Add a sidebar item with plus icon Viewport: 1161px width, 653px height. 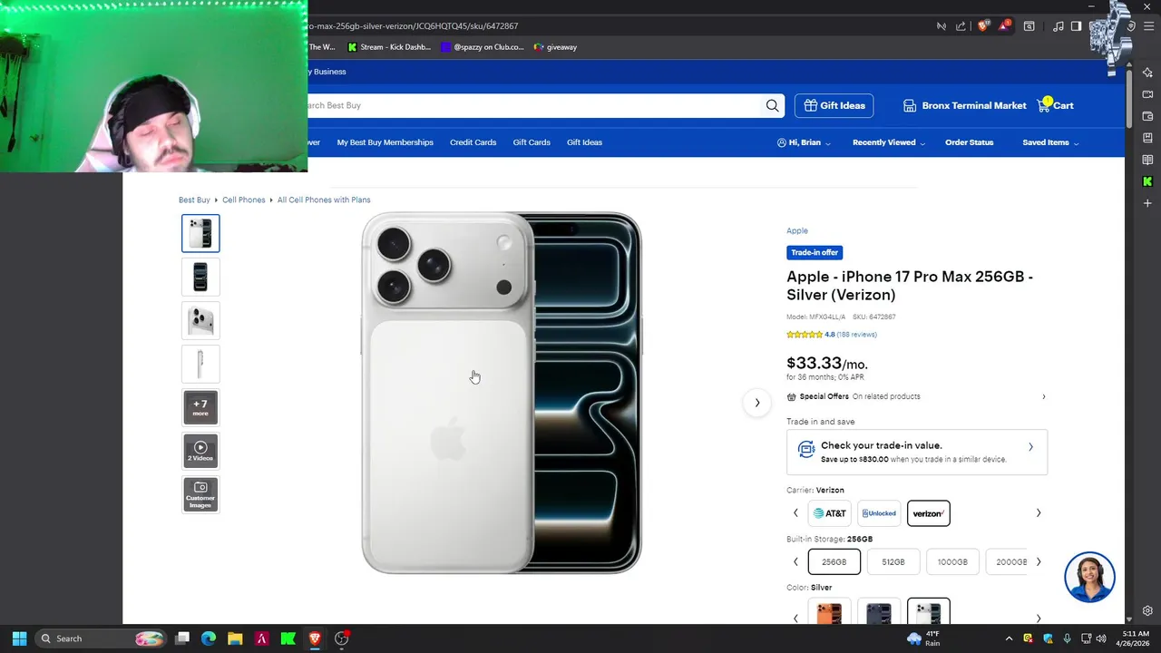click(x=1147, y=203)
